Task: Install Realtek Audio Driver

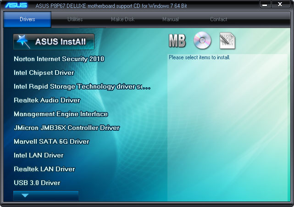Action: coord(47,100)
